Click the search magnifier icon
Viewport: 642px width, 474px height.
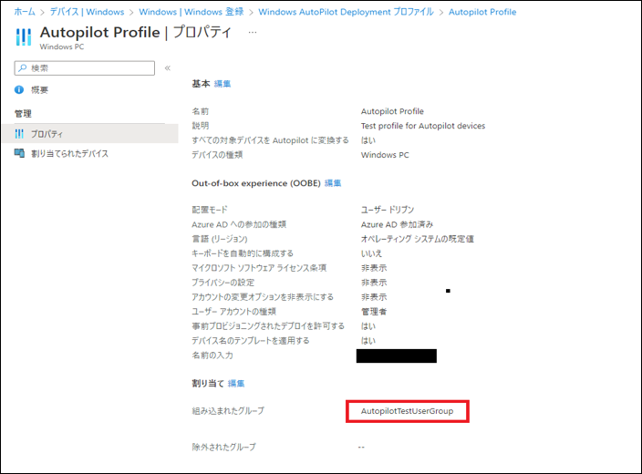(23, 68)
